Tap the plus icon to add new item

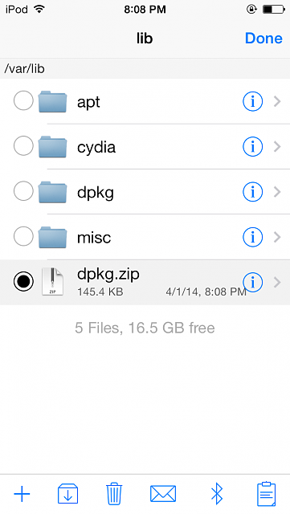coord(22,494)
